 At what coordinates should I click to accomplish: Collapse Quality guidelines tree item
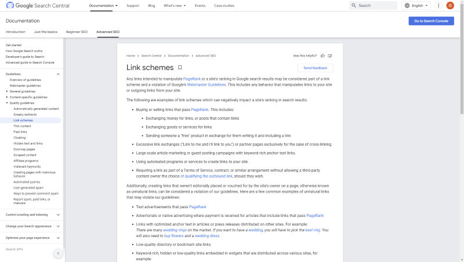(7, 103)
